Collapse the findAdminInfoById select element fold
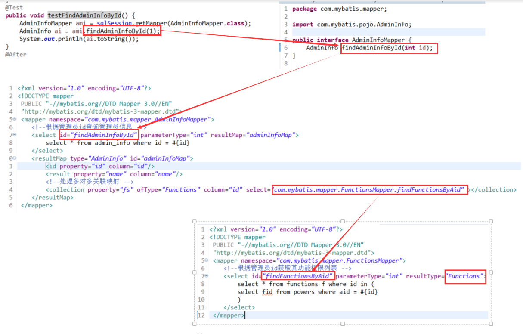 point(15,135)
